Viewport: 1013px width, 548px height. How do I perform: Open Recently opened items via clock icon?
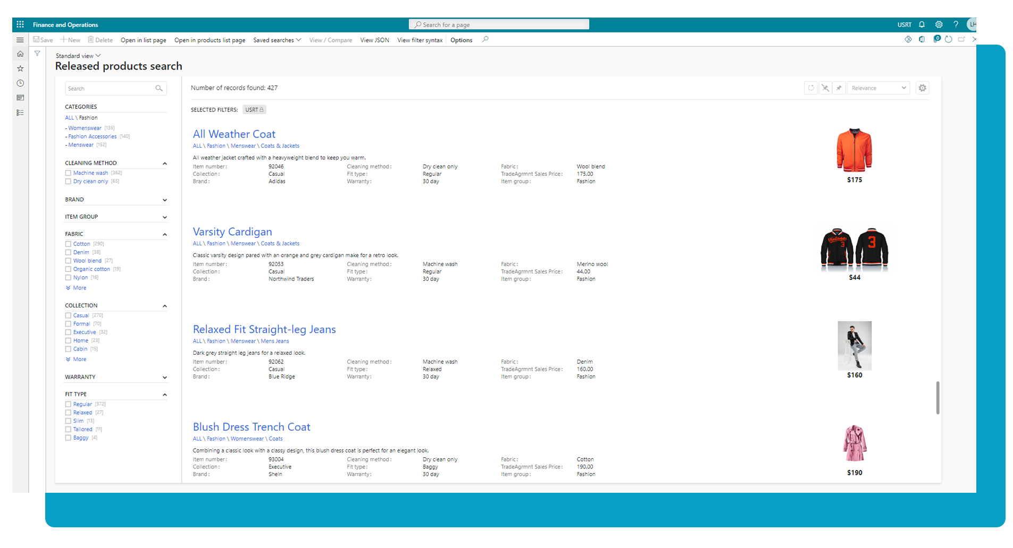click(x=20, y=83)
